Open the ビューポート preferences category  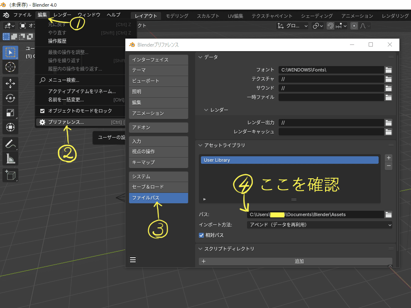pos(158,81)
